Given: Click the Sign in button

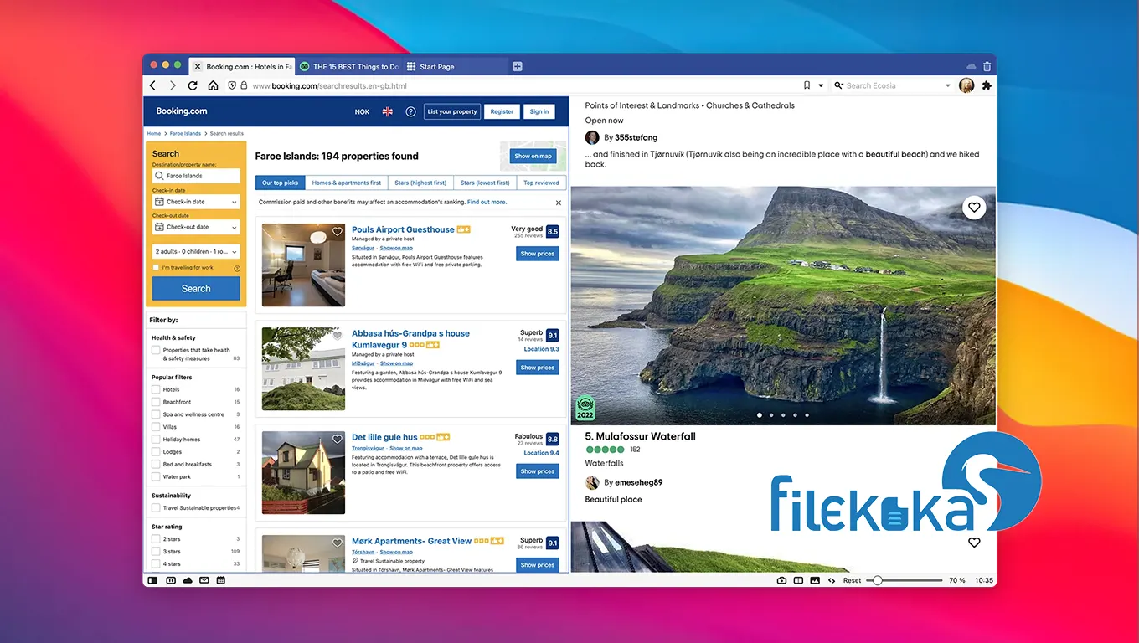Looking at the screenshot, I should coord(539,111).
